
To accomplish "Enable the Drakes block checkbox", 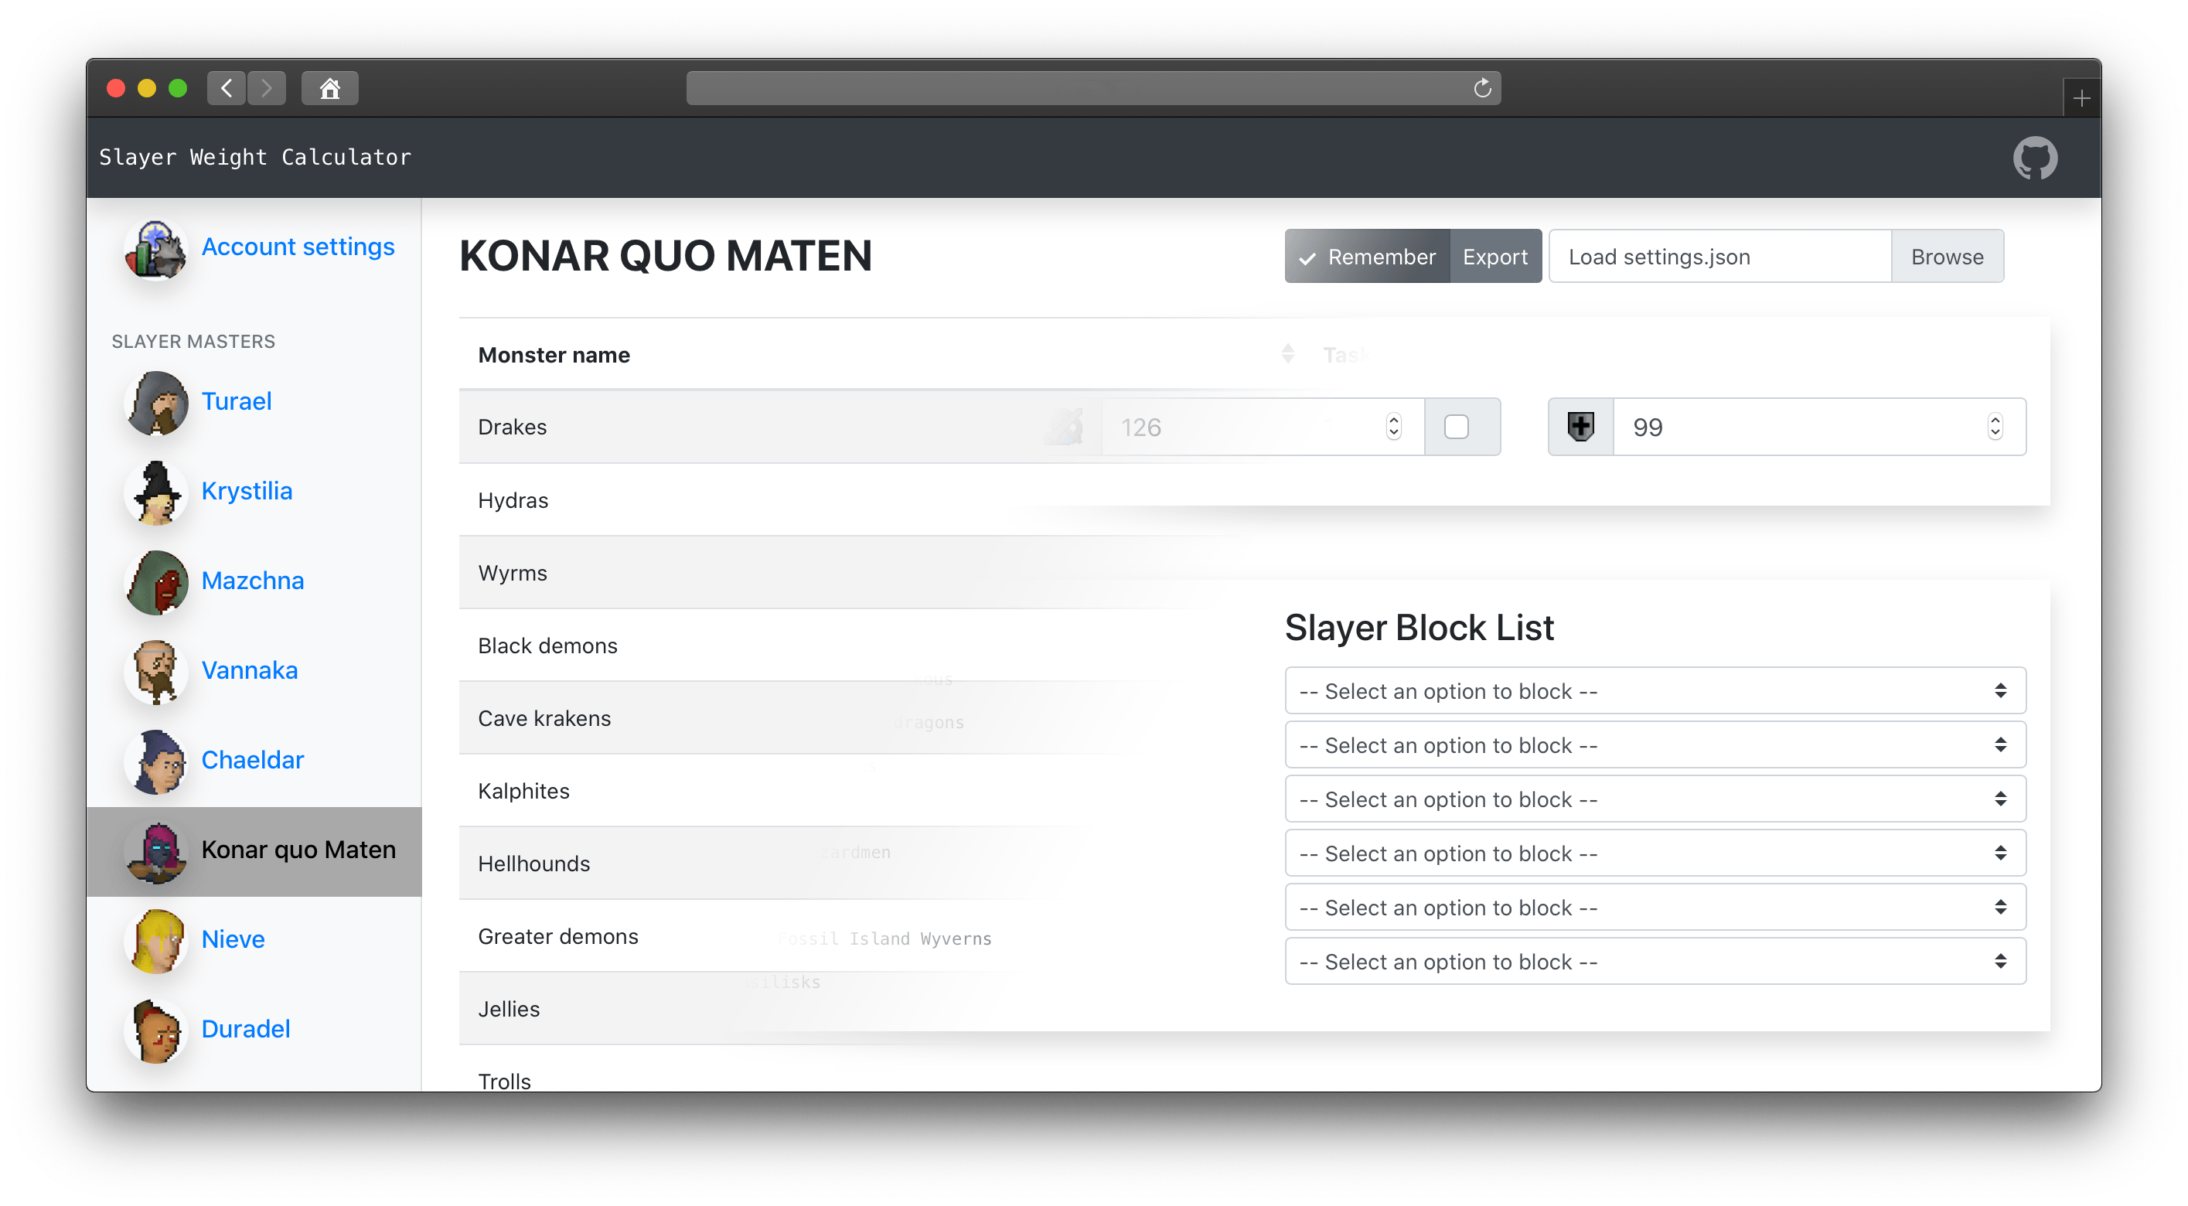I will [1457, 428].
